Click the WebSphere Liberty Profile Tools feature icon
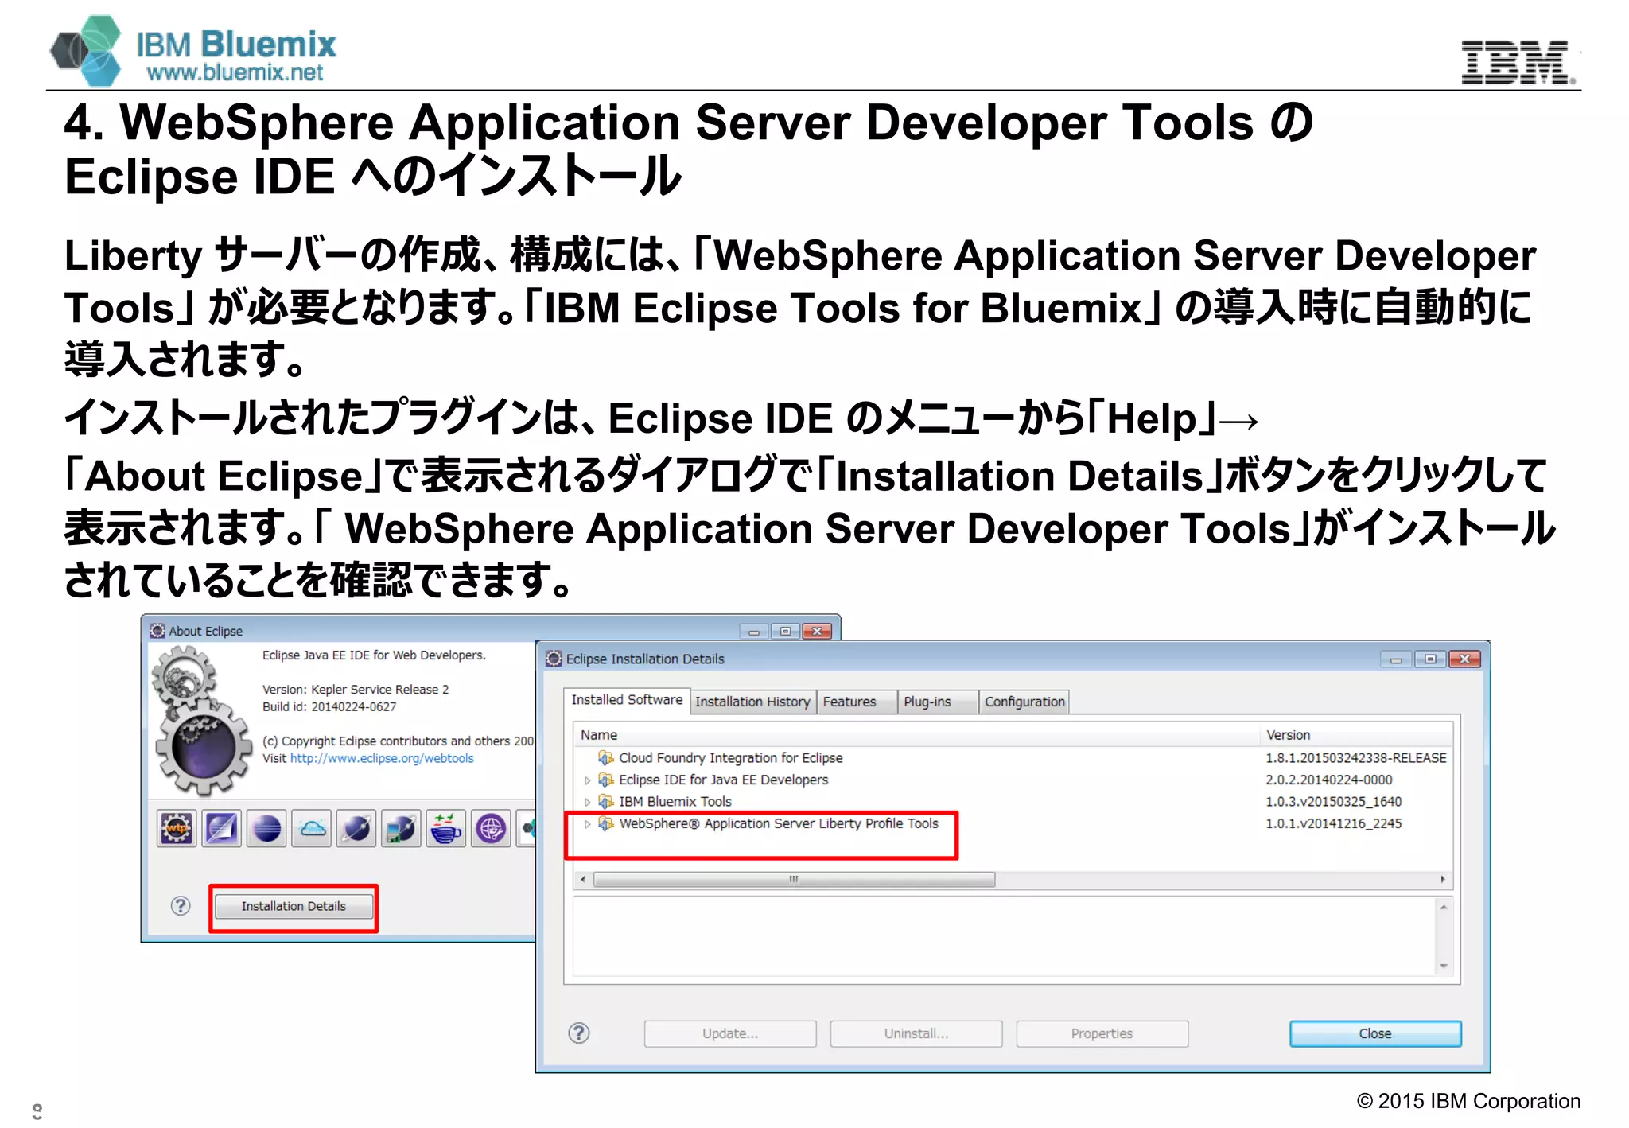 (606, 823)
